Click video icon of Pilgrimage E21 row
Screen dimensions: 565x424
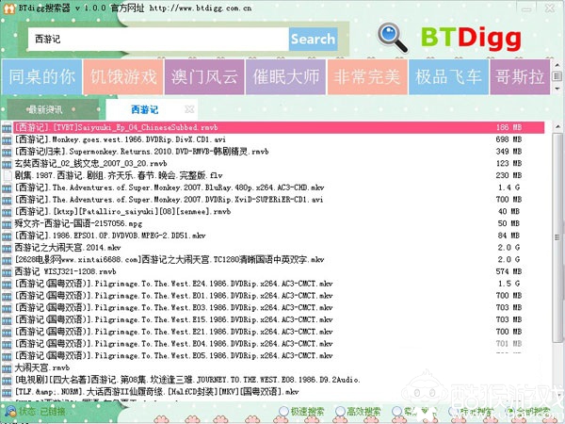coord(7,333)
